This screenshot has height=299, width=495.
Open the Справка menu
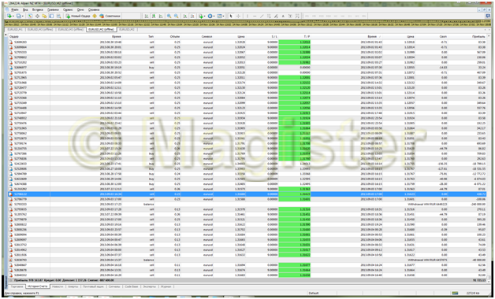pos(94,9)
